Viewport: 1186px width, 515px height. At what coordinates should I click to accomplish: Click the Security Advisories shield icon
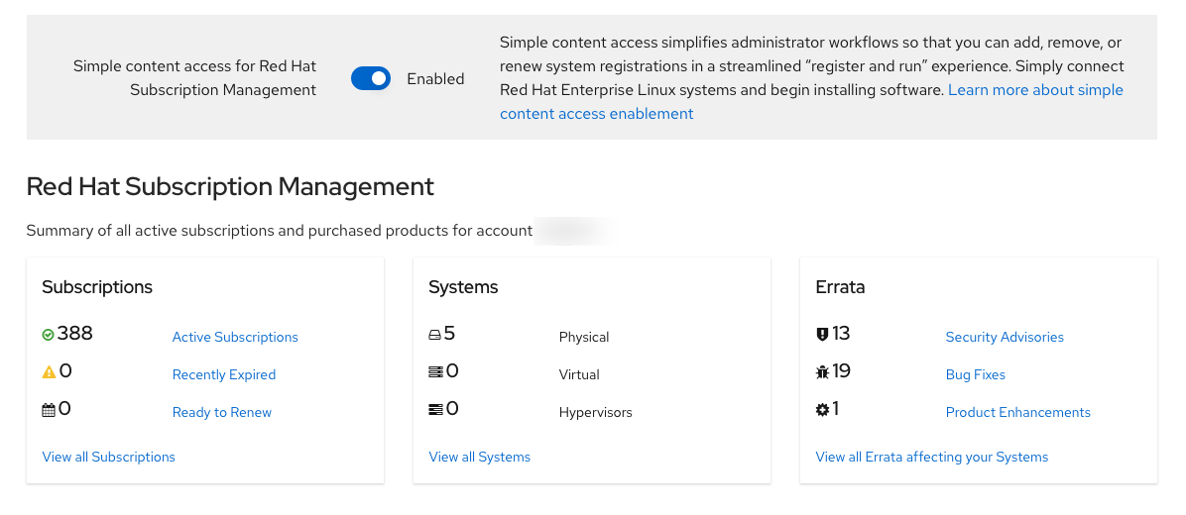tap(822, 336)
